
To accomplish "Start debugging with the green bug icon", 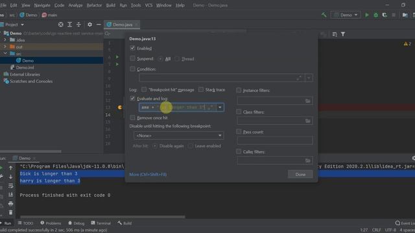I will (x=376, y=15).
